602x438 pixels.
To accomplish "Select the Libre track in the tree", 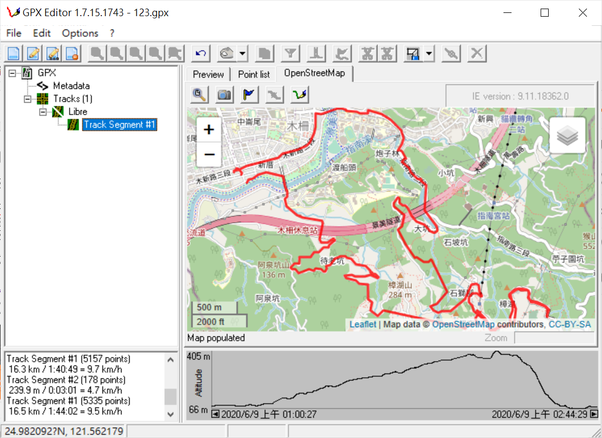I will (78, 112).
